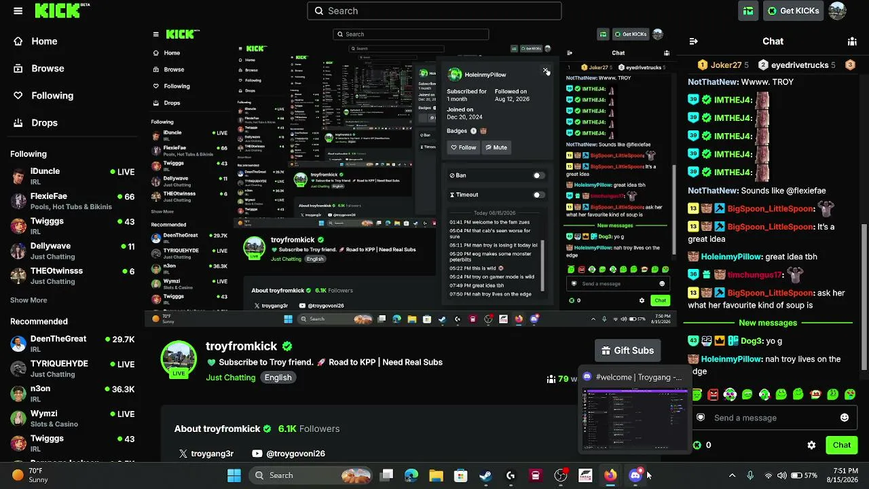The width and height of the screenshot is (869, 489).
Task: Toggle the Ban switch in the streamed user card
Action: pos(538,175)
